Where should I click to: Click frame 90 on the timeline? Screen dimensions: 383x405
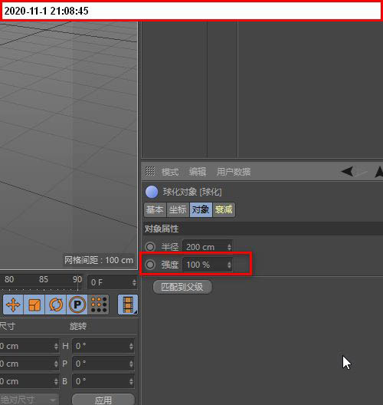(x=77, y=279)
